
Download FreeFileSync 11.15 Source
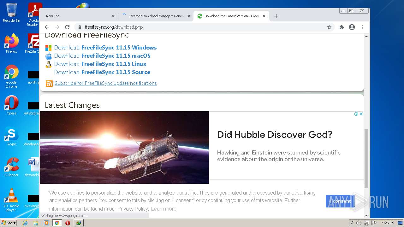coord(102,72)
